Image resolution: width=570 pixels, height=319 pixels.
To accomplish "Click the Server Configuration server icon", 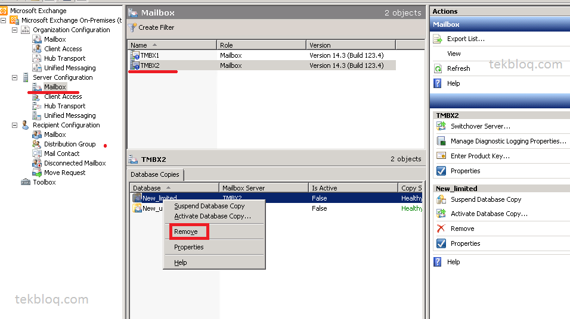I will 26,77.
